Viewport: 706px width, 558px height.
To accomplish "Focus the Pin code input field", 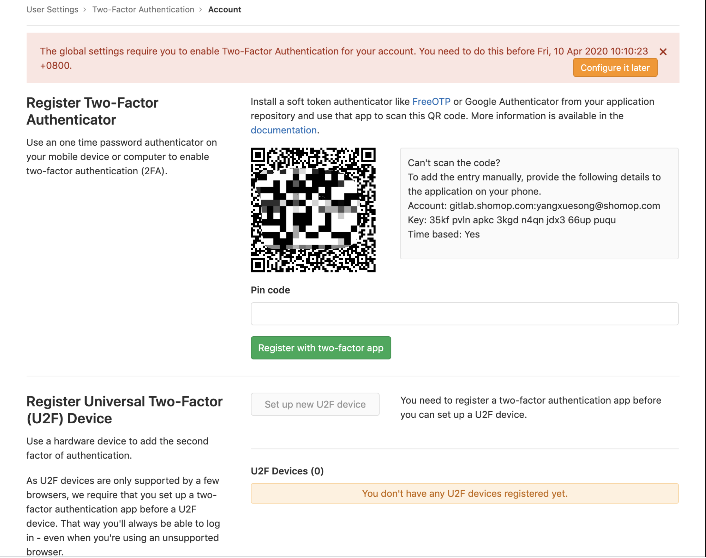I will pyautogui.click(x=464, y=313).
